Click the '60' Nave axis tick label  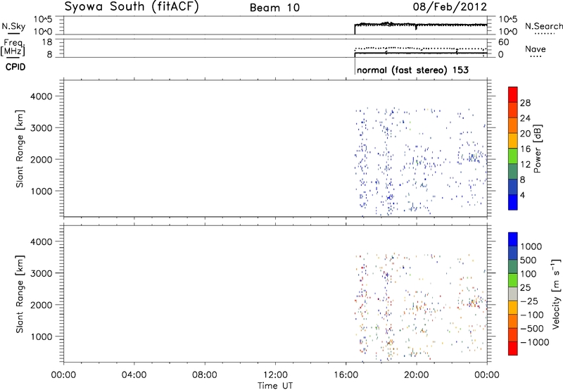(x=503, y=42)
